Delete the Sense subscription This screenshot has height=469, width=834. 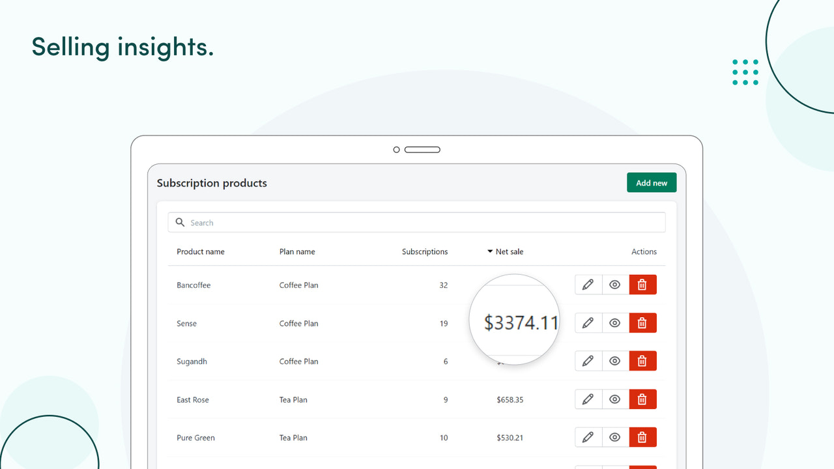tap(642, 322)
